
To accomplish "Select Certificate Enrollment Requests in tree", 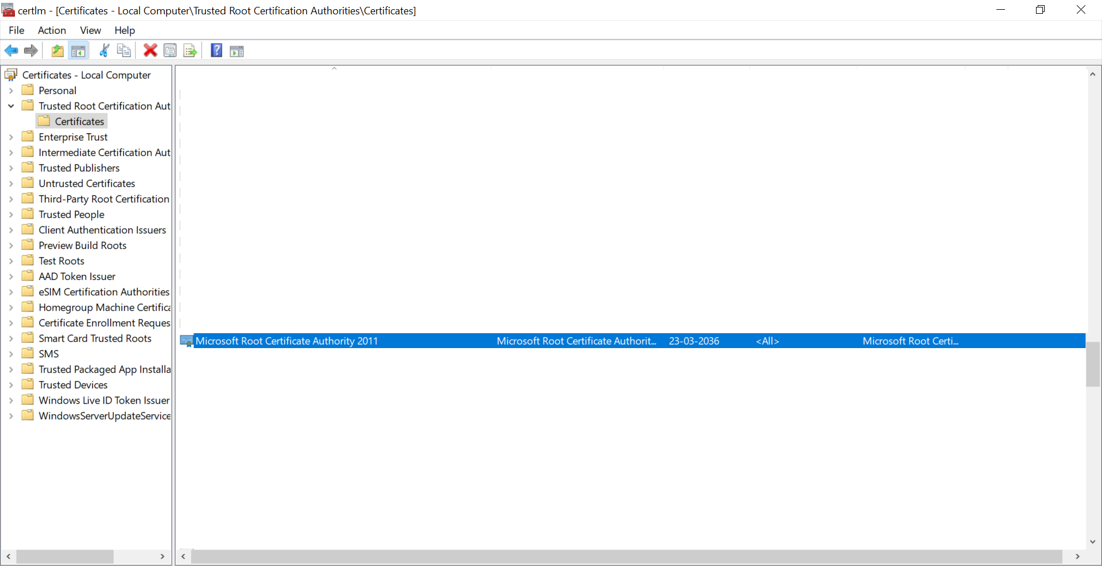I will [104, 323].
